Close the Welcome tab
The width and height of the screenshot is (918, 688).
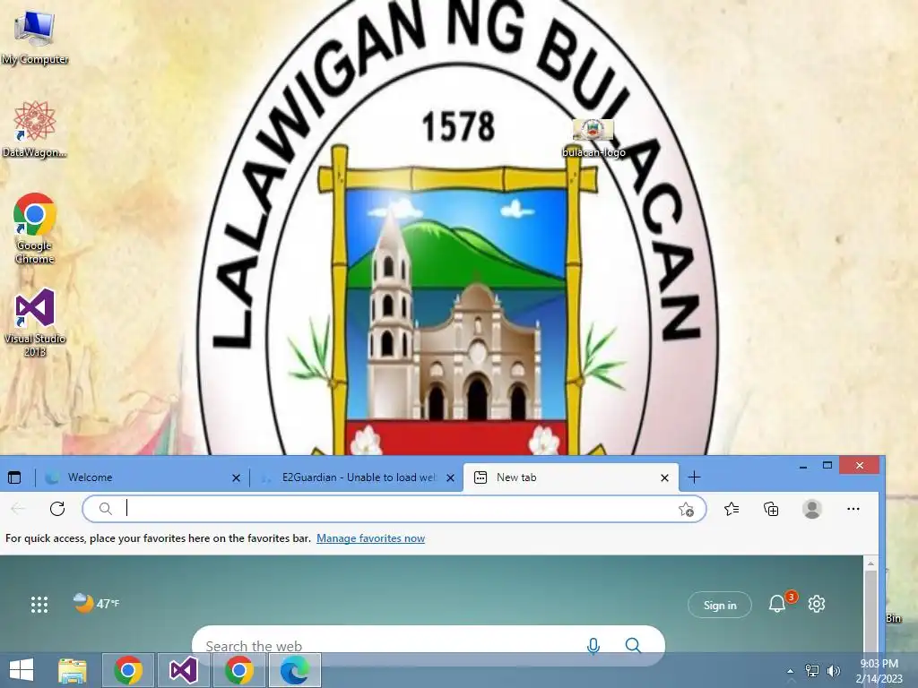(236, 478)
